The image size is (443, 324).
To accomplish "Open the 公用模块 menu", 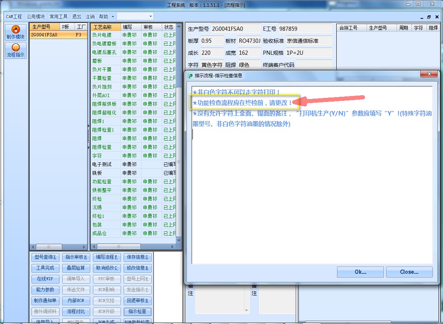I will tap(36, 16).
